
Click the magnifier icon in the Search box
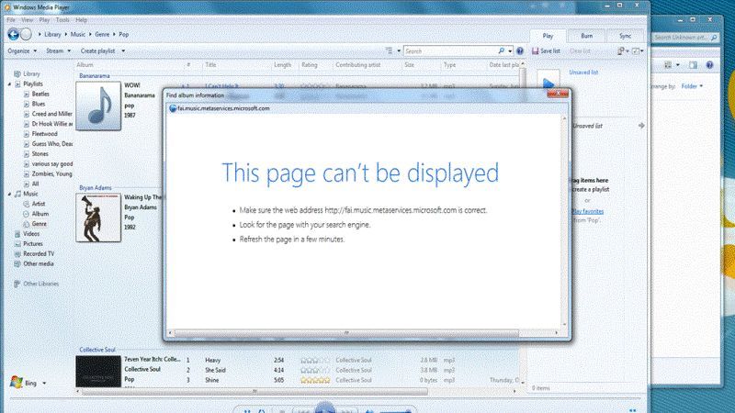501,50
